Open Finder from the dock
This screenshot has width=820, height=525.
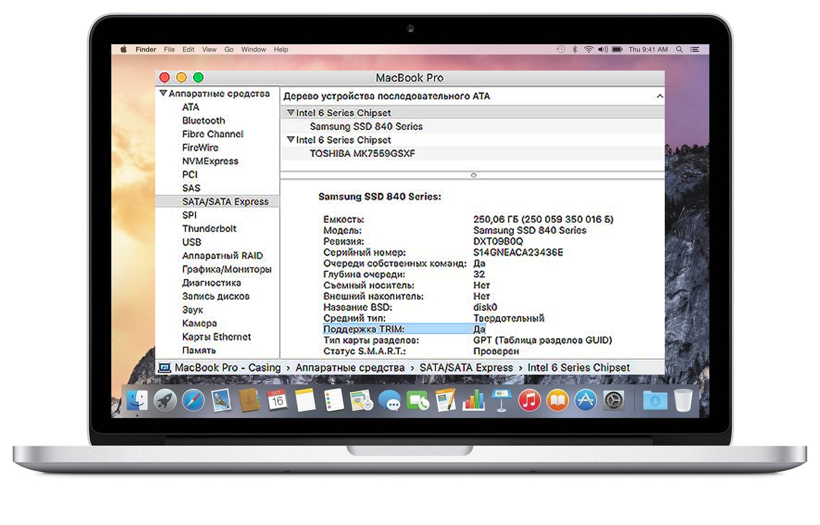point(137,401)
